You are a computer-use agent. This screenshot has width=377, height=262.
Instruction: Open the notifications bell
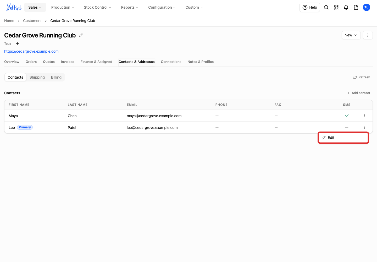click(346, 7)
